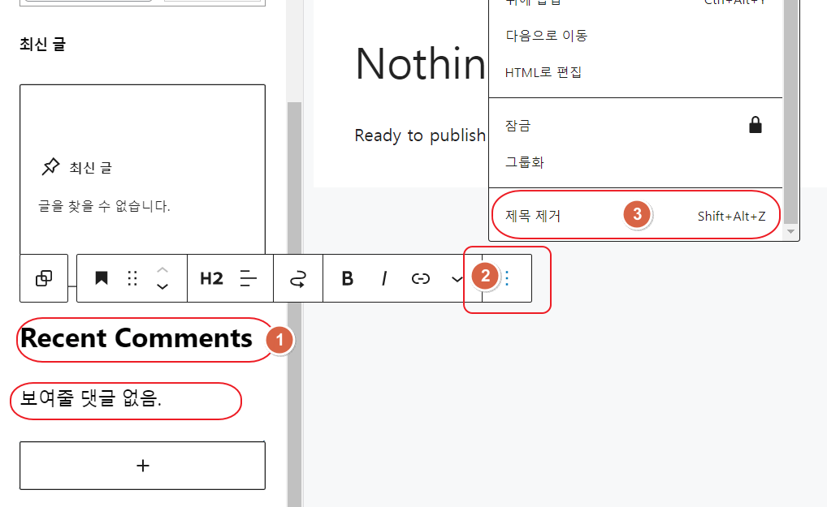Click the lock icon beside 잠금
The height and width of the screenshot is (507, 827).
[x=755, y=124]
